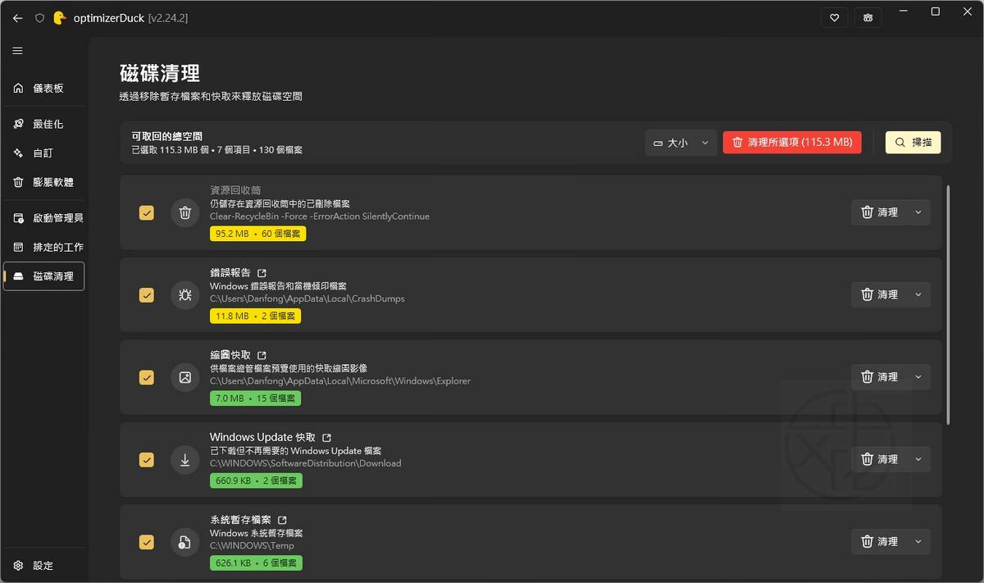
Task: Expand the 清理 chevron for Windows Update 快取
Action: (918, 459)
